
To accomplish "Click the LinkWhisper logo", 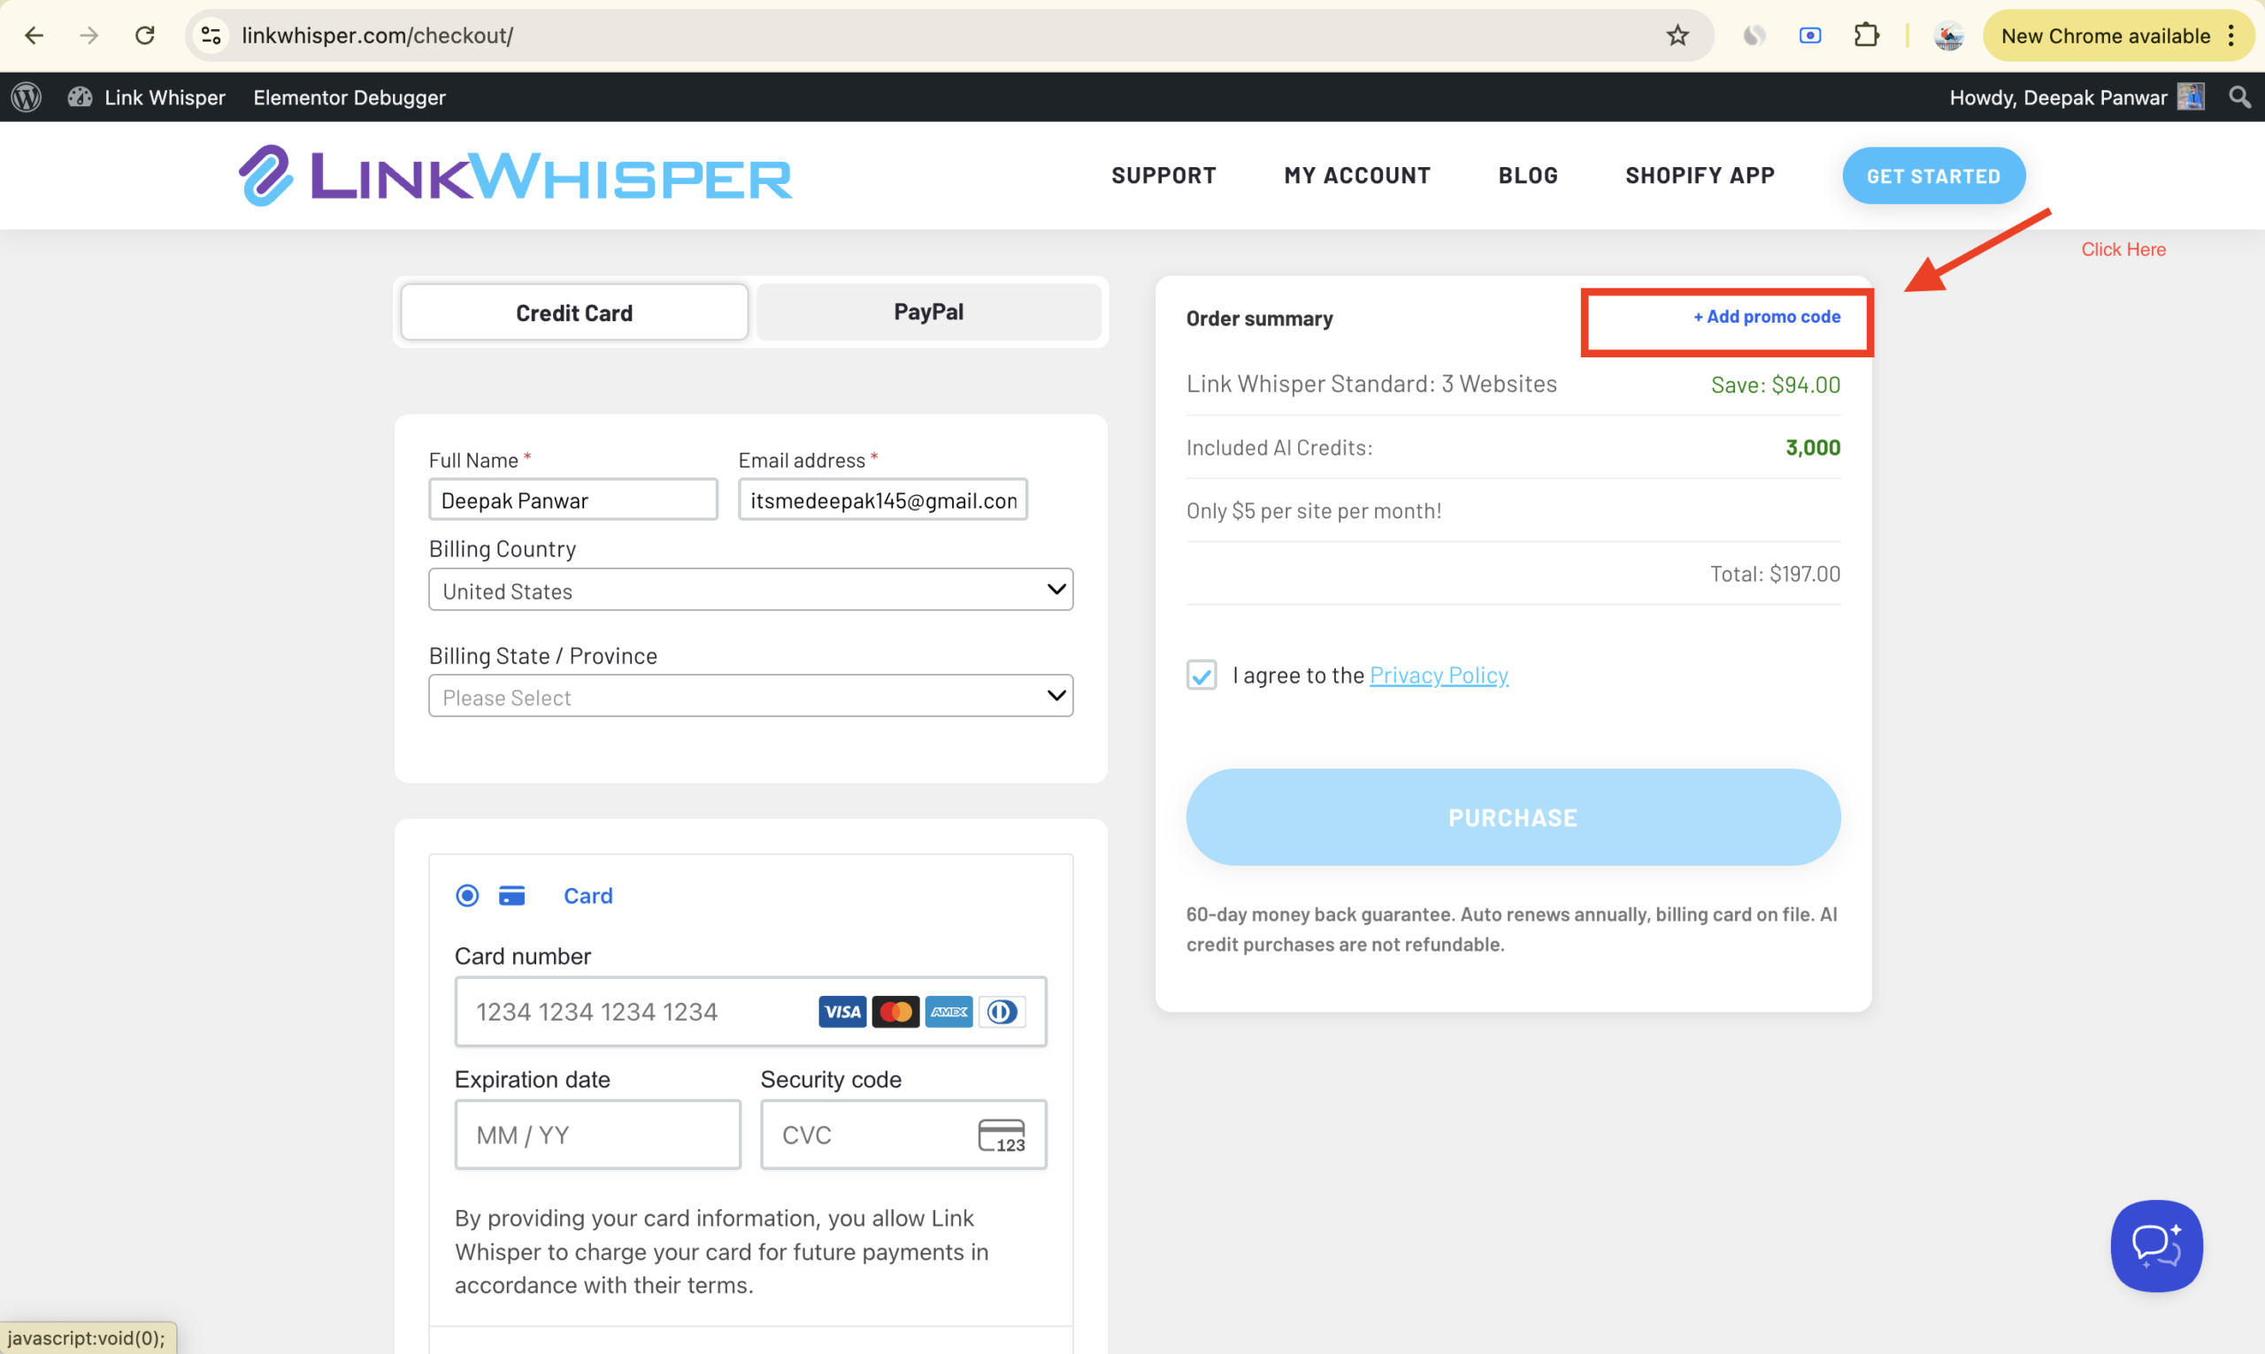I will click(x=516, y=175).
